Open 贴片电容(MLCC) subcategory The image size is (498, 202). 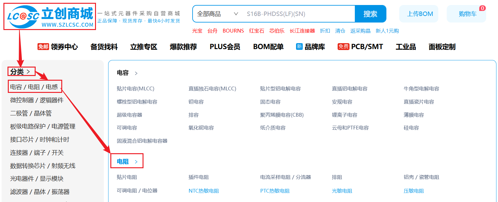(x=136, y=88)
